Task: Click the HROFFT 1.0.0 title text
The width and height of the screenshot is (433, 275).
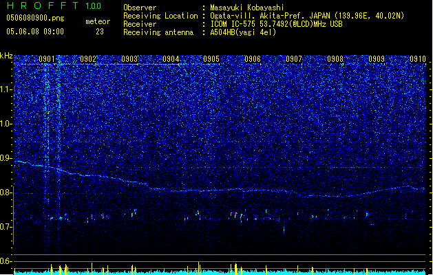Action: tap(54, 5)
